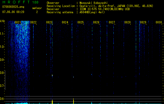The width and height of the screenshot is (164, 104).
Task: Click the kHz axis label
Action: click(x=2, y=21)
